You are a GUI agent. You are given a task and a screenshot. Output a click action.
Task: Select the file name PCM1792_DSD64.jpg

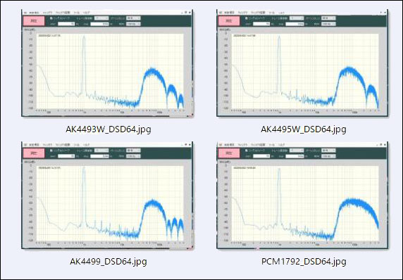[x=304, y=262]
